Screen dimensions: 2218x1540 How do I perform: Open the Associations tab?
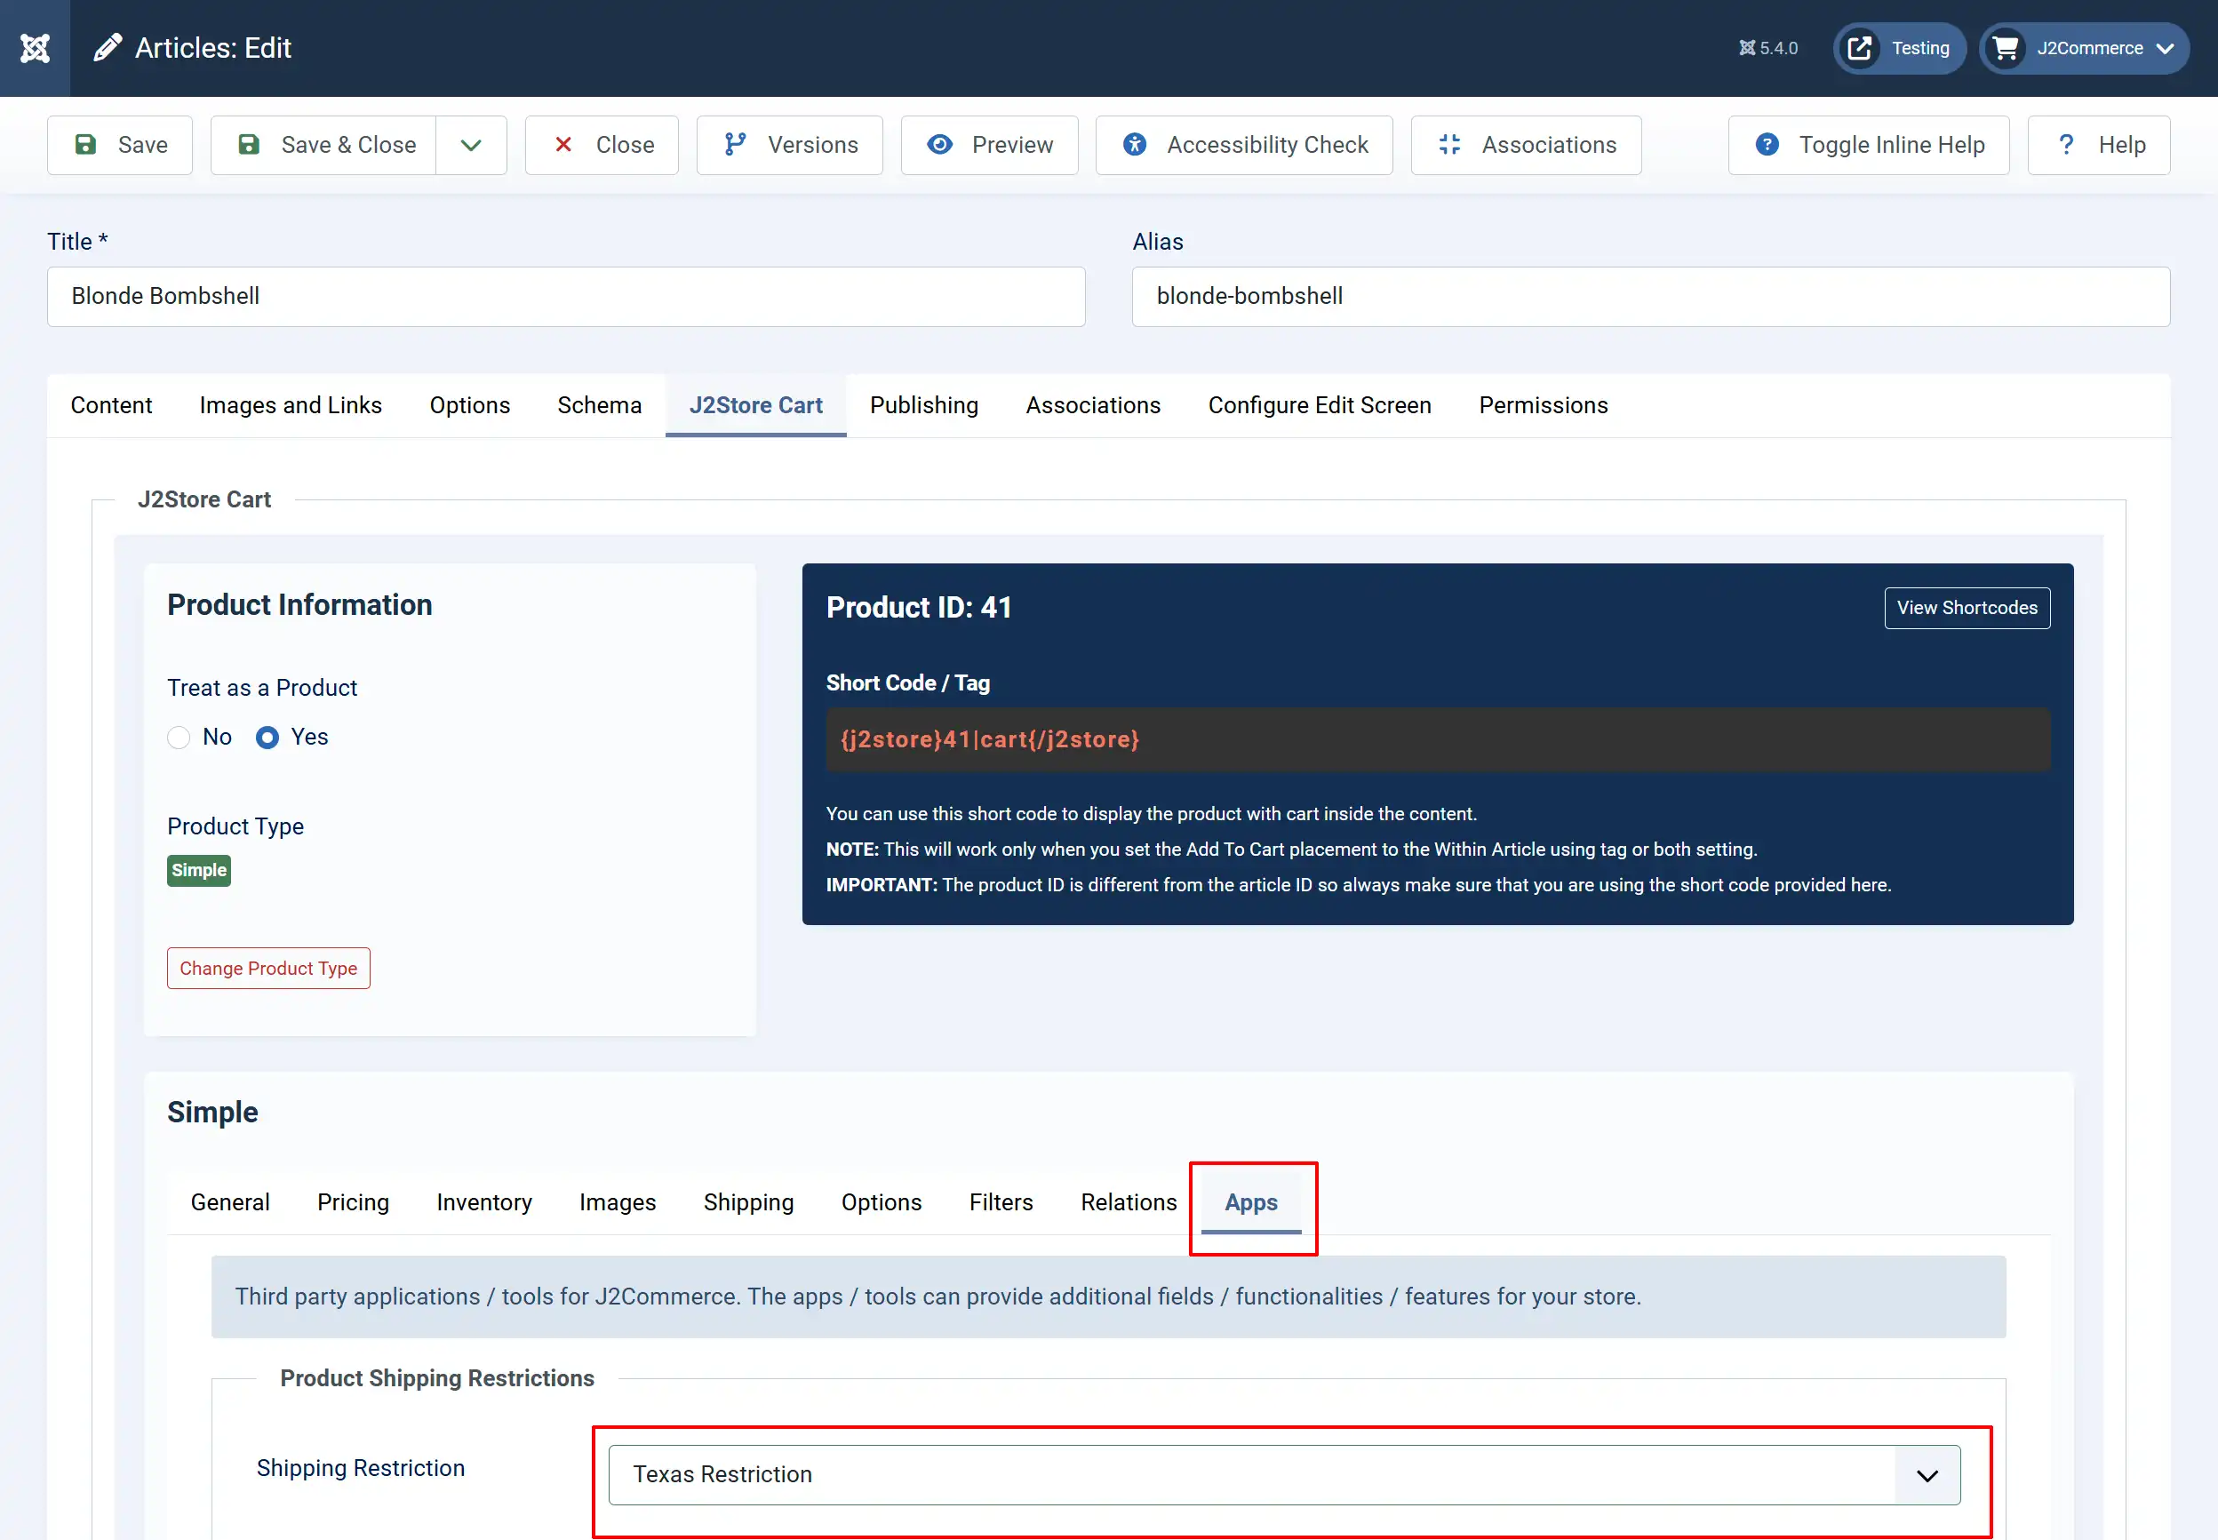coord(1093,405)
